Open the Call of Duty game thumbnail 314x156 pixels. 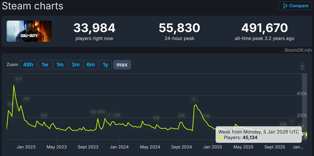click(29, 31)
